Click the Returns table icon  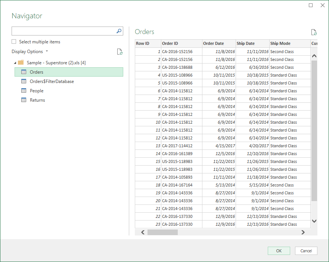click(24, 100)
